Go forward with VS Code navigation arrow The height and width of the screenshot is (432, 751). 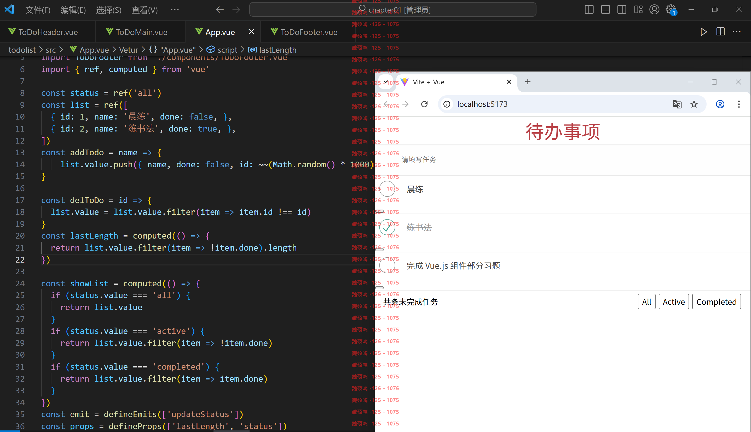click(236, 10)
